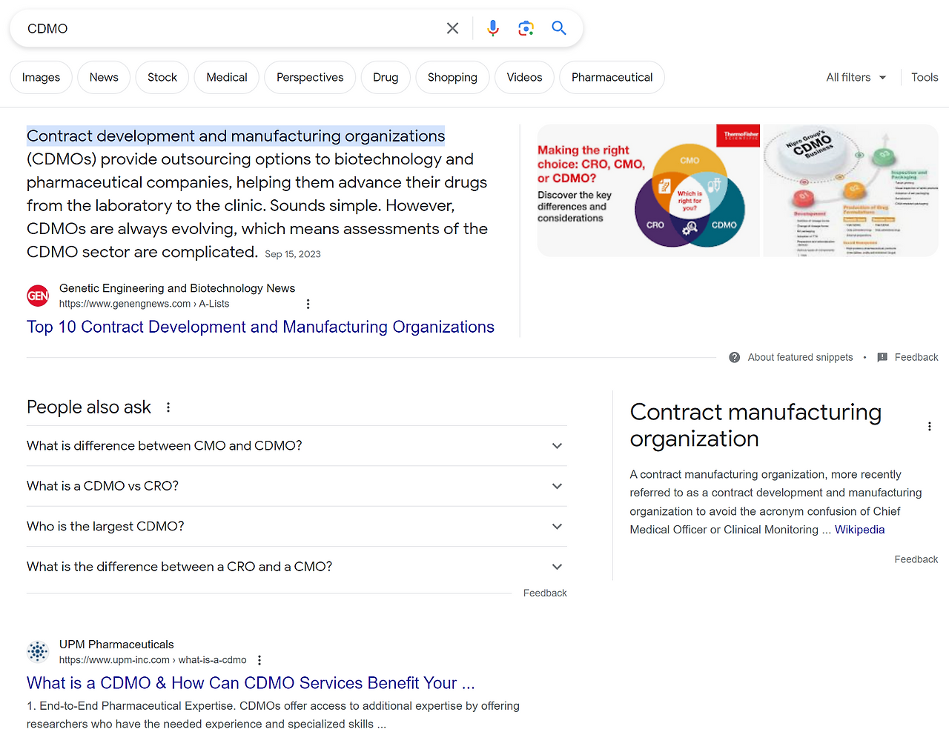Click the 'UPM Pharmaceuticals' source name
This screenshot has width=949, height=729.
[116, 645]
